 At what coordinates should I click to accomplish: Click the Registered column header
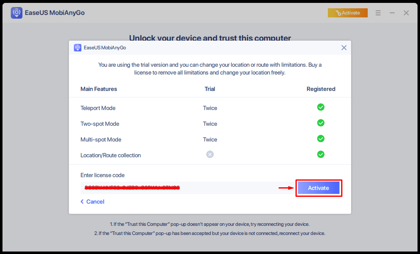321,89
